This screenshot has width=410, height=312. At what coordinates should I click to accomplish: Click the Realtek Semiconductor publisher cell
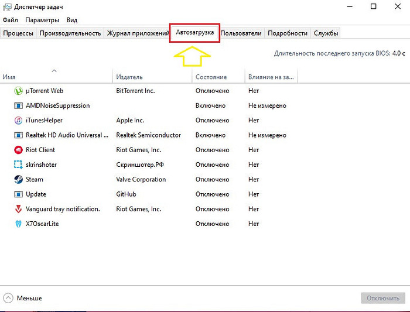pyautogui.click(x=149, y=135)
